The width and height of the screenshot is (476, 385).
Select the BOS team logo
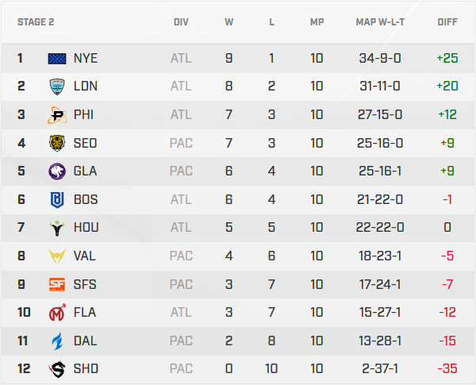(x=58, y=199)
